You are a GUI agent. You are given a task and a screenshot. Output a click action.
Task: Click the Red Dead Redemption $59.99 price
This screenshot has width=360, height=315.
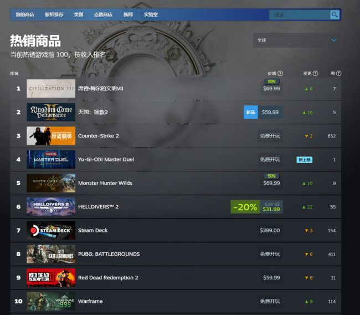pyautogui.click(x=271, y=278)
